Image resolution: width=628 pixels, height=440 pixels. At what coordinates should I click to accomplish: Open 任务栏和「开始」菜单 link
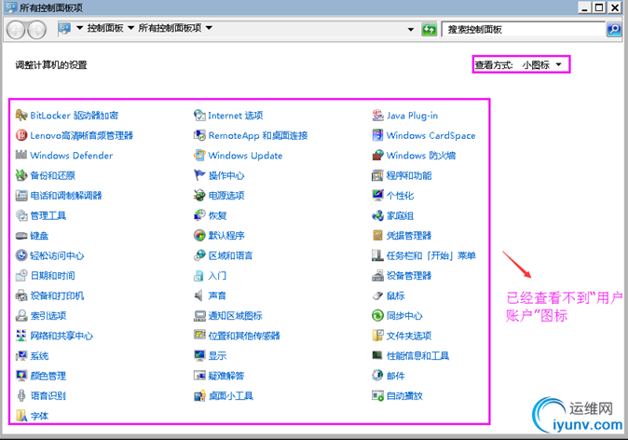click(431, 255)
